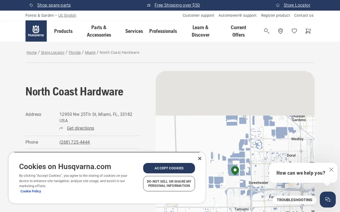Open the Parts & Accessories menu

click(x=99, y=31)
